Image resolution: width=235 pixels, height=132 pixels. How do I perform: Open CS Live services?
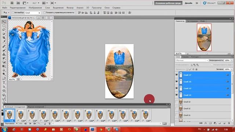[209, 3]
